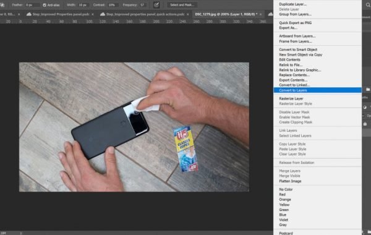Click the Width value field
371x235 pixels.
click(83, 5)
